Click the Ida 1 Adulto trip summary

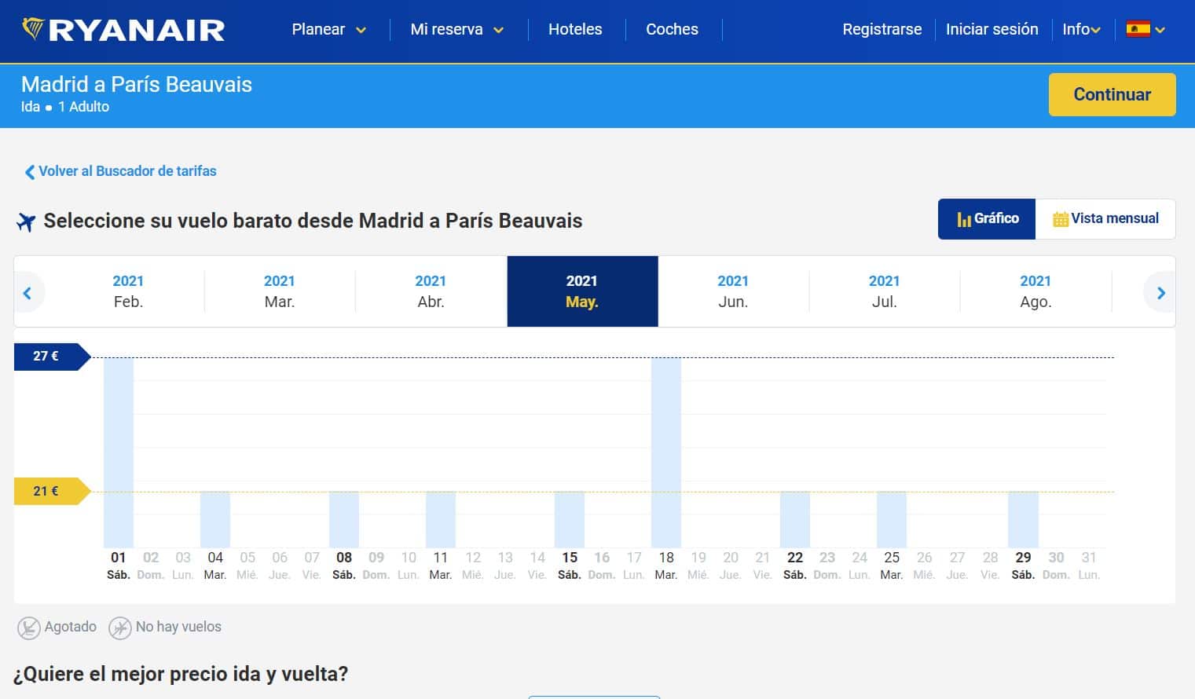tap(65, 107)
